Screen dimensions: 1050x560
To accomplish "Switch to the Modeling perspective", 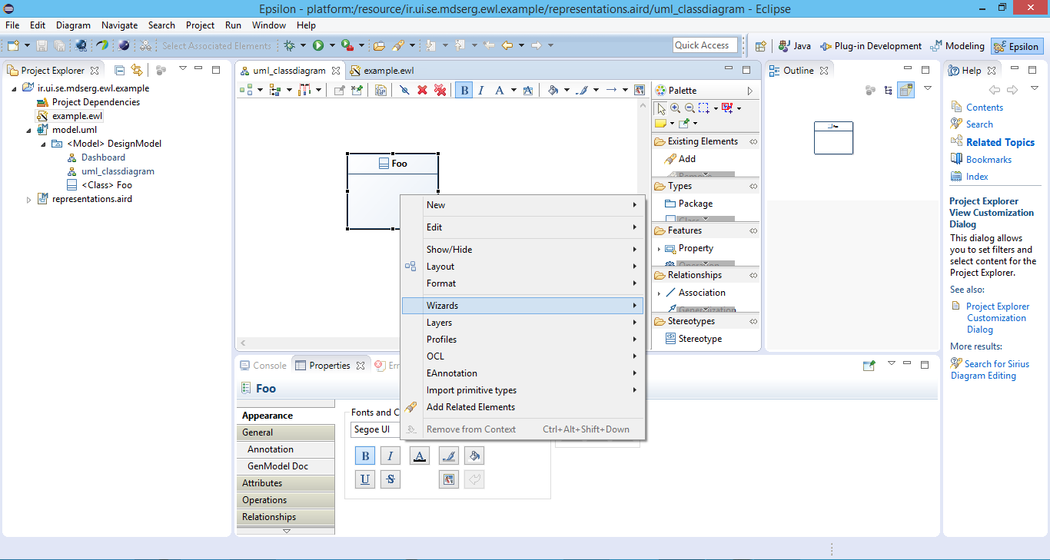I will pyautogui.click(x=957, y=46).
